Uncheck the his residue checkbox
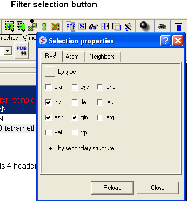The width and height of the screenshot is (188, 202). coord(48,102)
